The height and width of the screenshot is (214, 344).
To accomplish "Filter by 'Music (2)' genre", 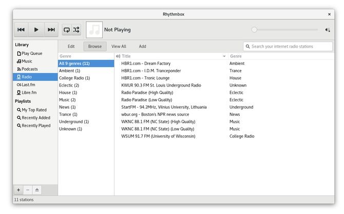I will coord(86,100).
